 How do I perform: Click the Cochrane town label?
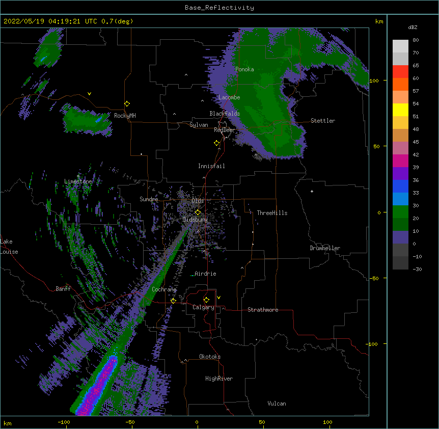point(164,289)
